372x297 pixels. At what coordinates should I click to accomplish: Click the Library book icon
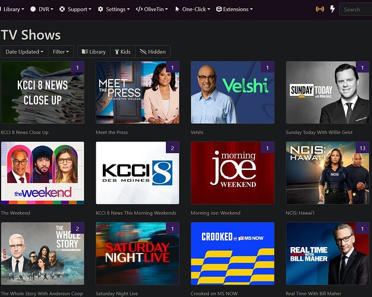(x=85, y=52)
